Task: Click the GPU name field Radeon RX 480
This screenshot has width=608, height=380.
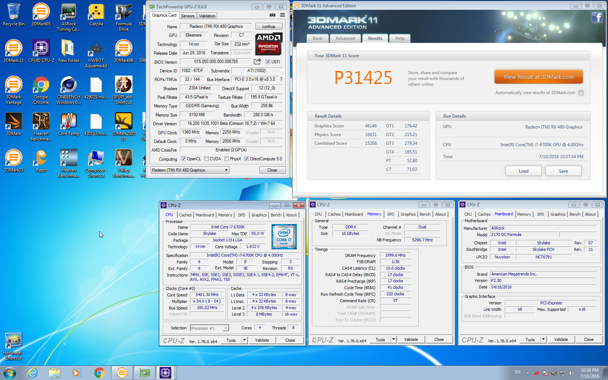Action: tap(216, 26)
